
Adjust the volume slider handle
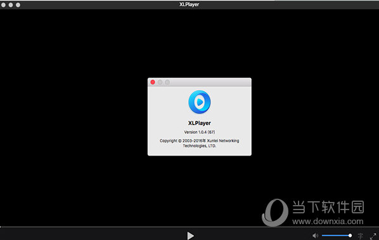pyautogui.click(x=350, y=236)
